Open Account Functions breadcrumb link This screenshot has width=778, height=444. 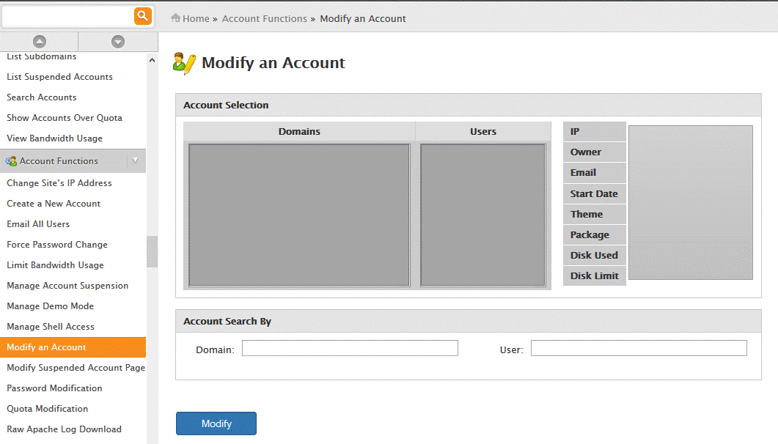point(264,18)
